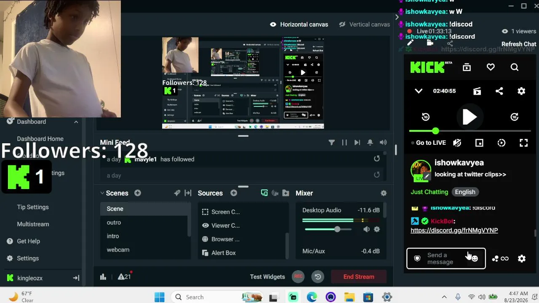Mute the Desktop Audio speaker icon

(366, 229)
